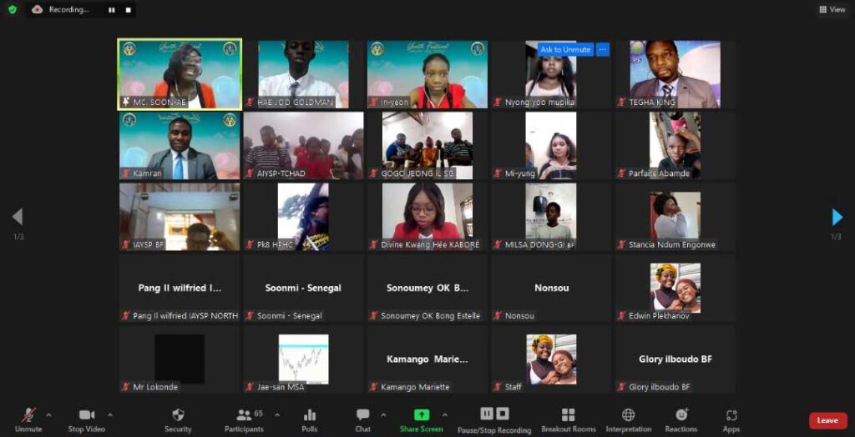Screen dimensions: 855x437
Task: Open the Chat panel
Action: (x=362, y=415)
